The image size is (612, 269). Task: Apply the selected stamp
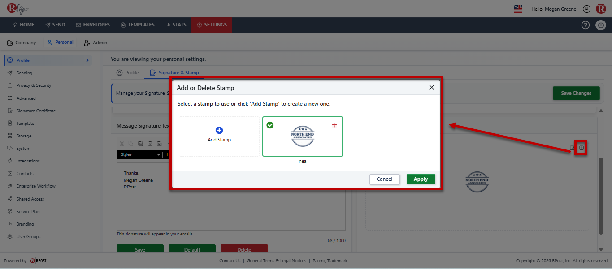click(x=421, y=179)
